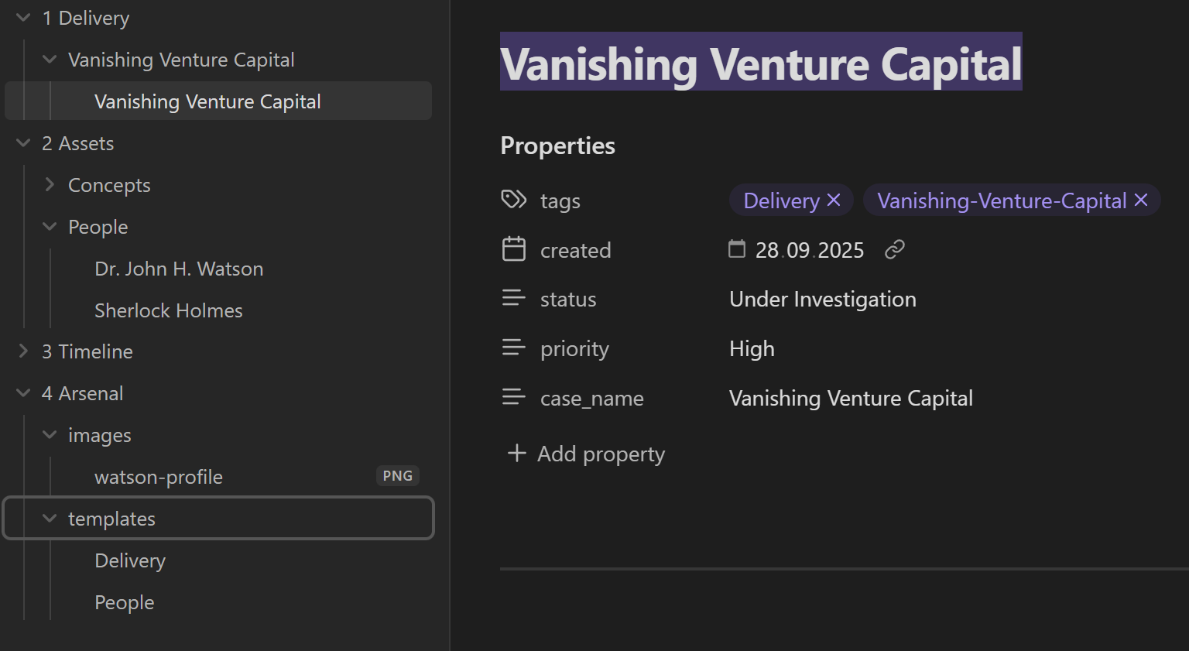The width and height of the screenshot is (1189, 651).
Task: Expand the Concepts folder
Action: click(50, 185)
